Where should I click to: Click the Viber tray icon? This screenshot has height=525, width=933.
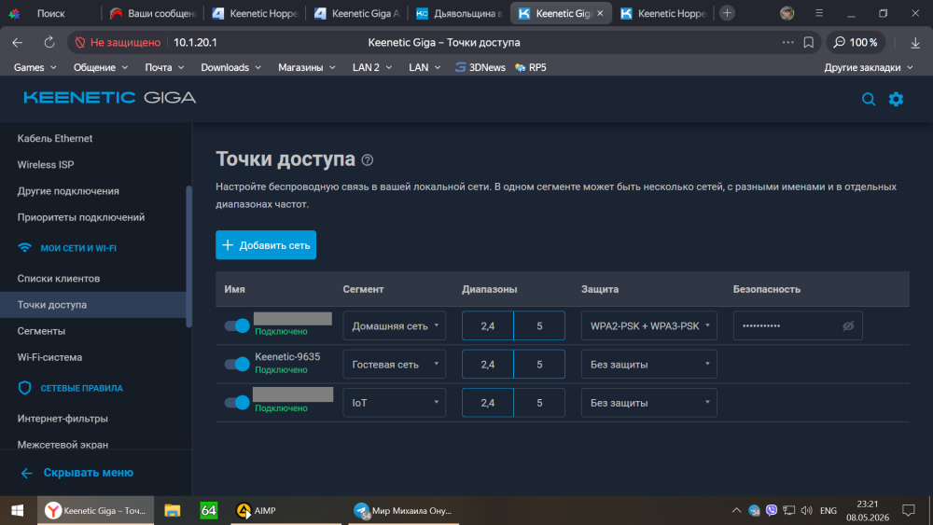click(x=772, y=510)
